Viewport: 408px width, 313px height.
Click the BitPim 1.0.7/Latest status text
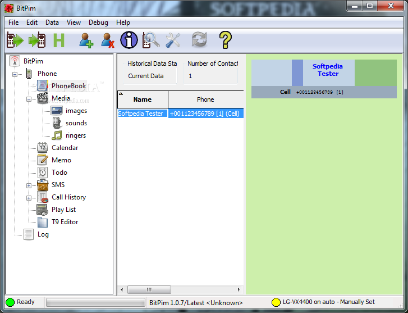[x=196, y=302]
